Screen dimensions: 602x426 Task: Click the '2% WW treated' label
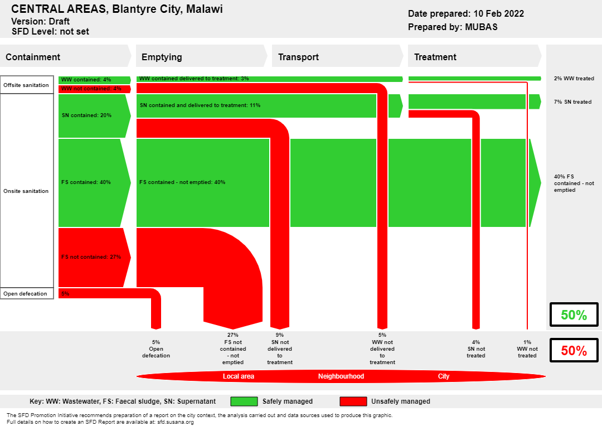click(x=574, y=79)
